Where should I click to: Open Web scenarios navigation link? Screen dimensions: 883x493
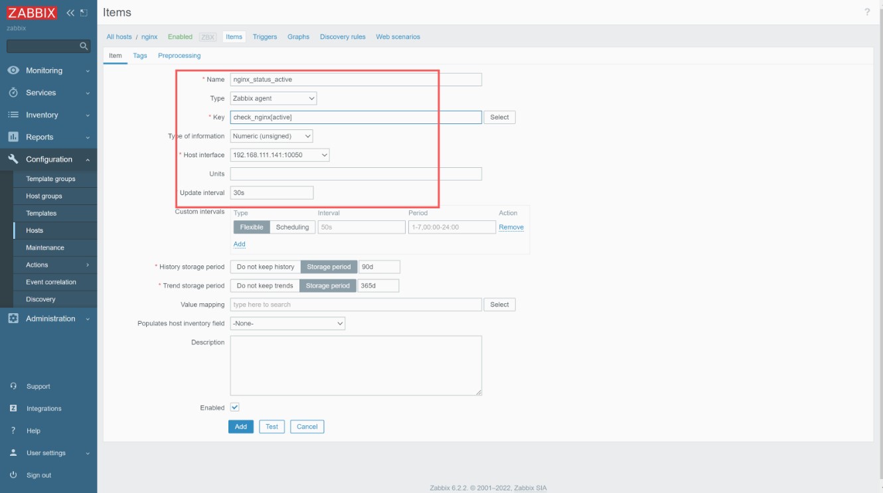tap(398, 36)
